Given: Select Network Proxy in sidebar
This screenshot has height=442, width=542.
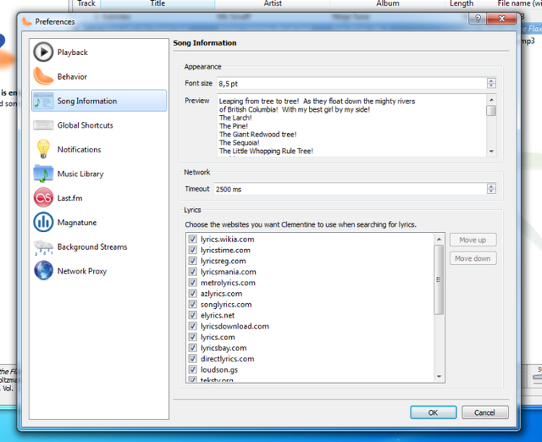Looking at the screenshot, I should 99,271.
